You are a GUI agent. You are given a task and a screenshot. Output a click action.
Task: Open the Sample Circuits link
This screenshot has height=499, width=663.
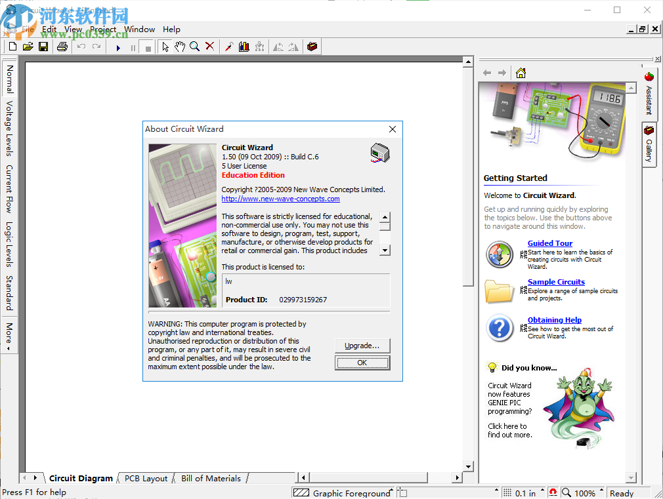(x=556, y=282)
